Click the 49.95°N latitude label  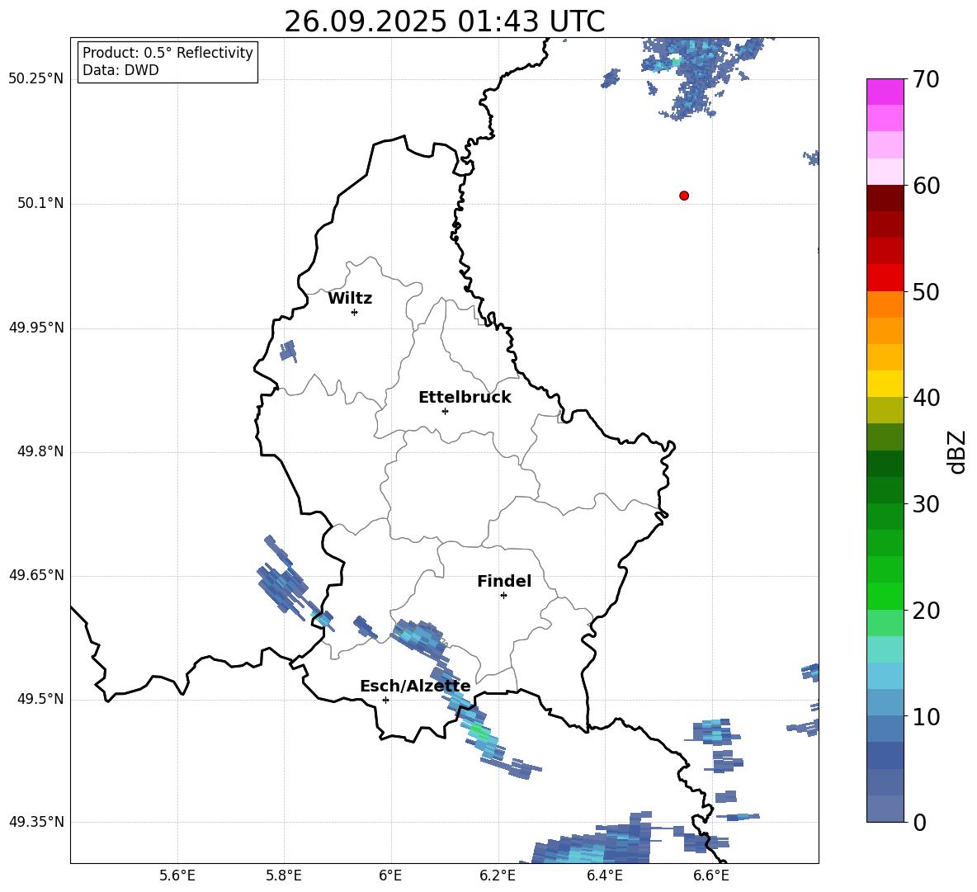[x=36, y=328]
